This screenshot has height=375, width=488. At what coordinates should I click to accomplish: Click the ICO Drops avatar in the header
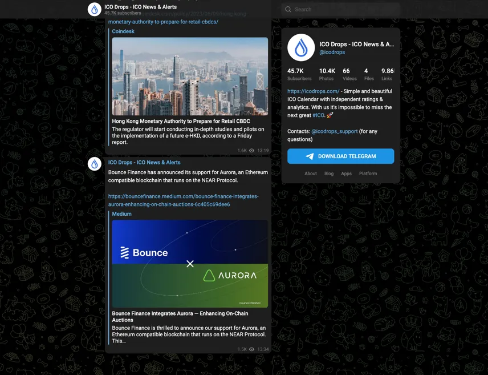pos(95,9)
